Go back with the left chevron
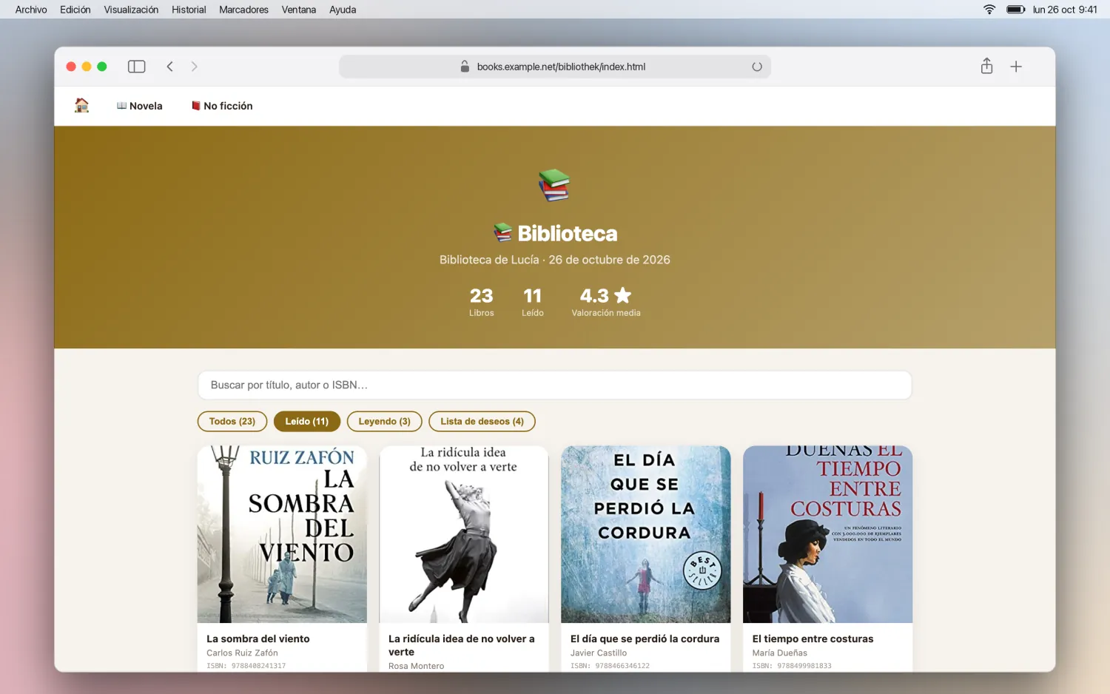The image size is (1110, 694). [170, 67]
